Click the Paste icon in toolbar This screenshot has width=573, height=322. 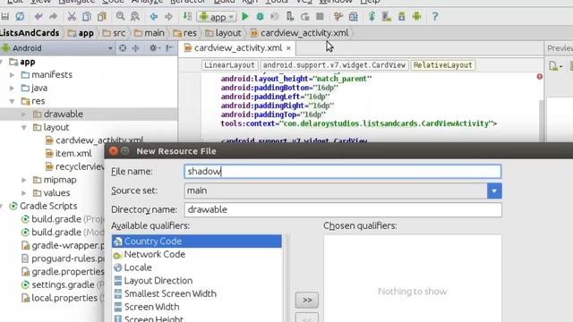[101, 16]
